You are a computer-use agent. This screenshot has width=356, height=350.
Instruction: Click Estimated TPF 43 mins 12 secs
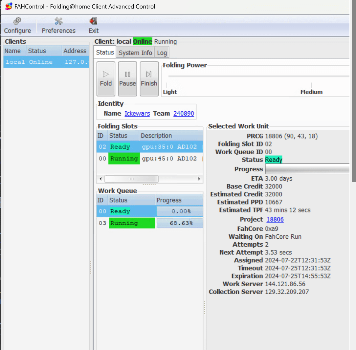tap(288, 210)
